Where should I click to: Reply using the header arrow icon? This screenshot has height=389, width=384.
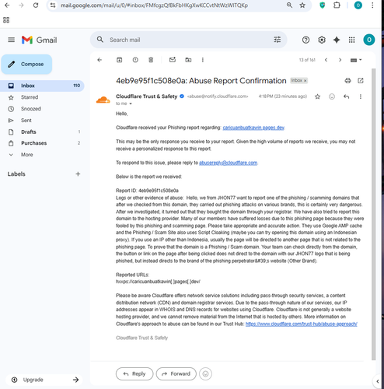(x=346, y=96)
